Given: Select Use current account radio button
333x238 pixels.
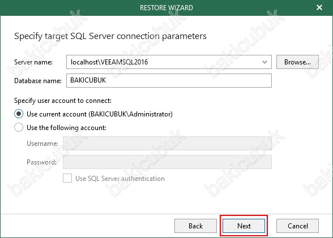Looking at the screenshot, I should coord(19,114).
